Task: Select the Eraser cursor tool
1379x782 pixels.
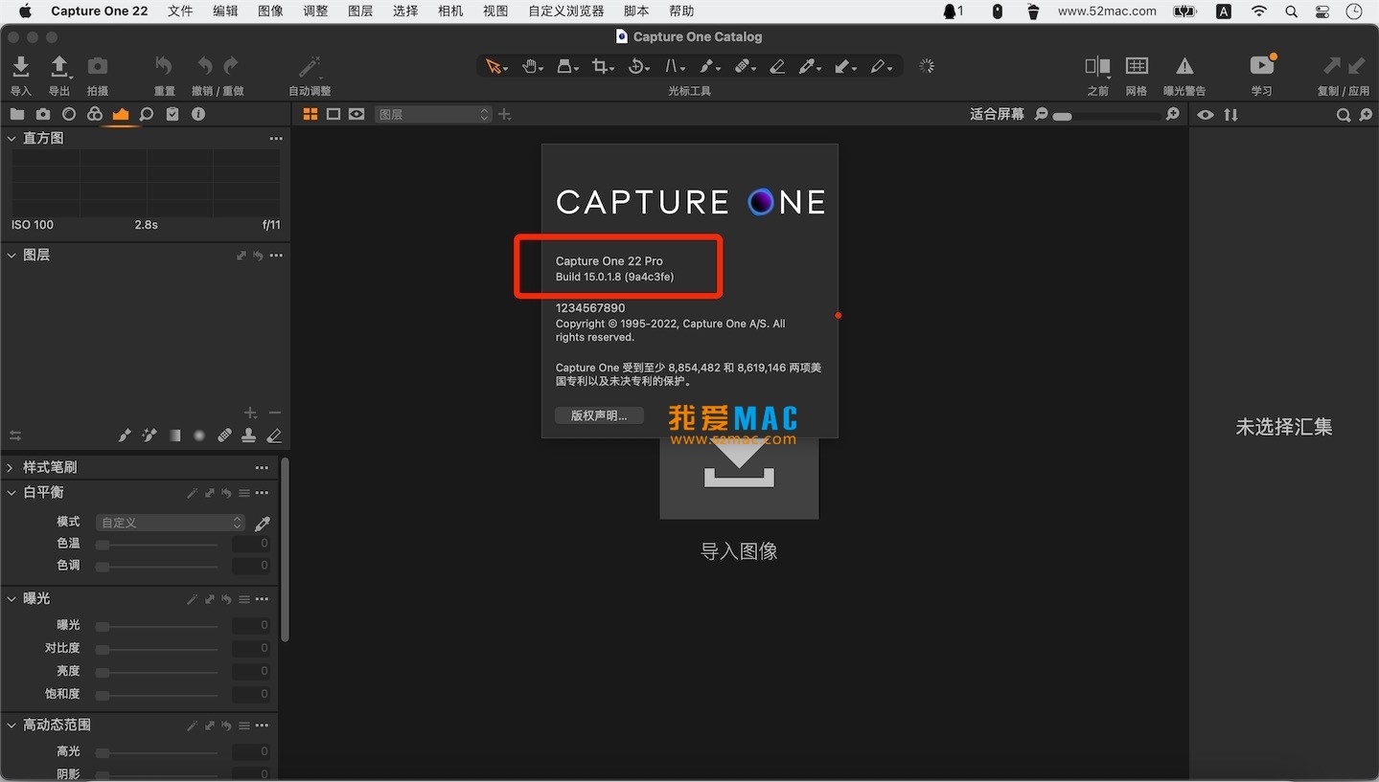Action: coord(778,64)
